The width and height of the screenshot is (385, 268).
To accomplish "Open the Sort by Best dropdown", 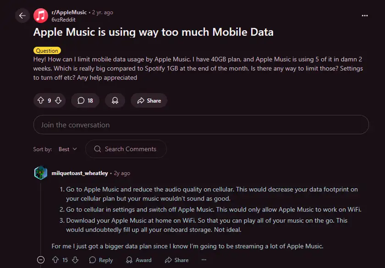I will tap(68, 149).
